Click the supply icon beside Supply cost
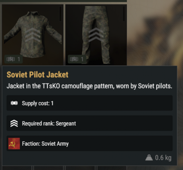The image size is (183, 170). 14,103
